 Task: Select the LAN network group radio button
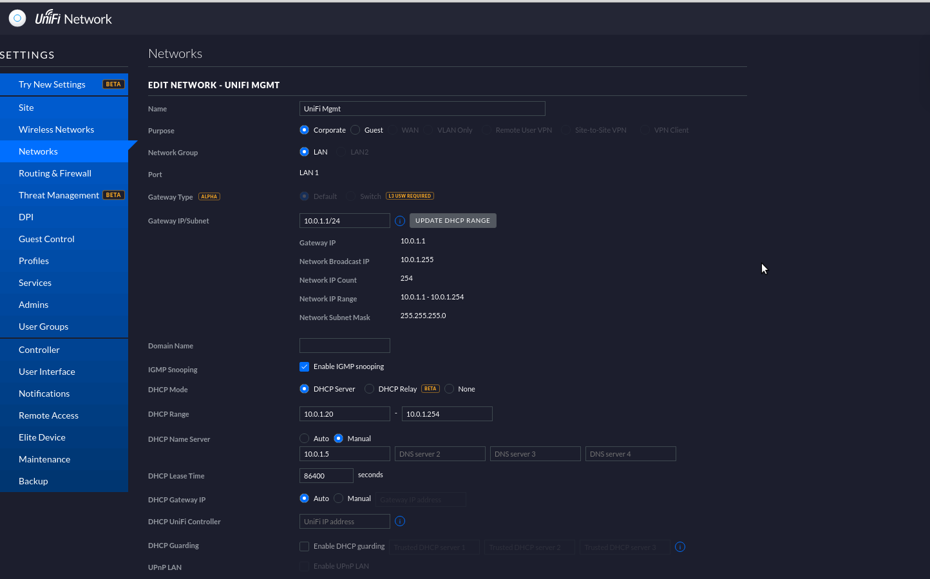point(305,152)
